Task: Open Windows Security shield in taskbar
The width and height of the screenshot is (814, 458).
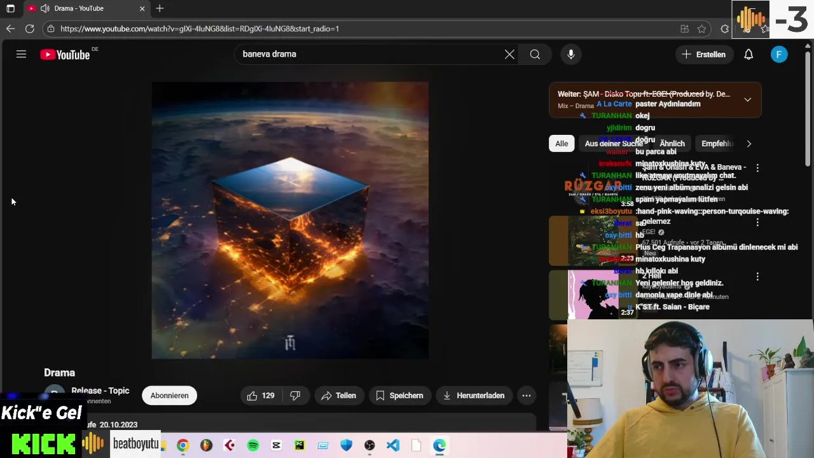Action: pos(346,445)
